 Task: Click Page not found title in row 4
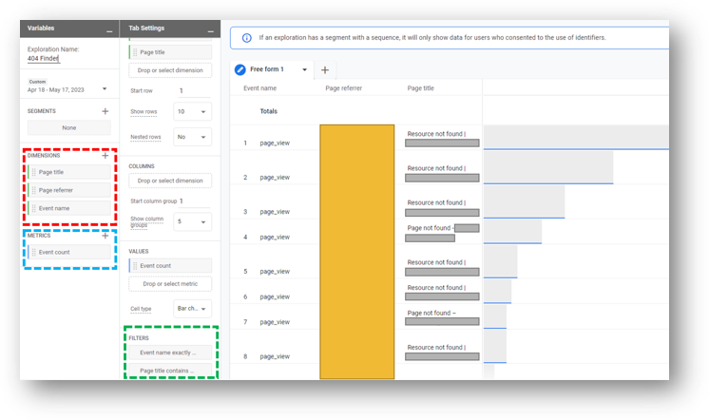point(431,228)
